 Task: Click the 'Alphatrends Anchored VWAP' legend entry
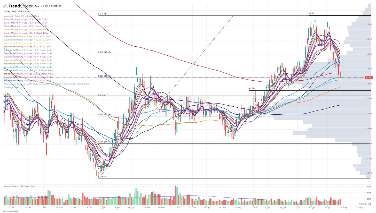tap(46, 84)
